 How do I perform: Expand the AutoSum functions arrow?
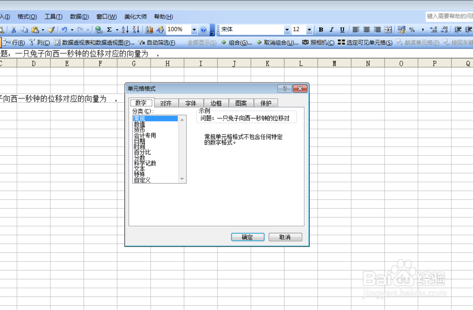(117, 30)
